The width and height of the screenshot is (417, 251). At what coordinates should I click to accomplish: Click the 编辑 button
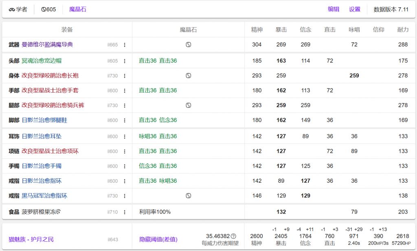tap(333, 9)
